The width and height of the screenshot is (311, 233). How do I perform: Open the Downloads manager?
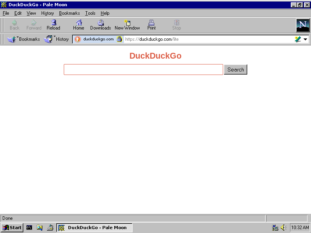coord(100,24)
